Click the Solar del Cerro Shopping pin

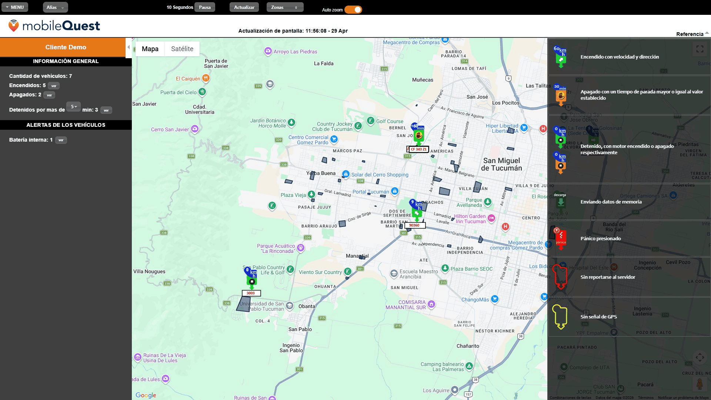(346, 174)
